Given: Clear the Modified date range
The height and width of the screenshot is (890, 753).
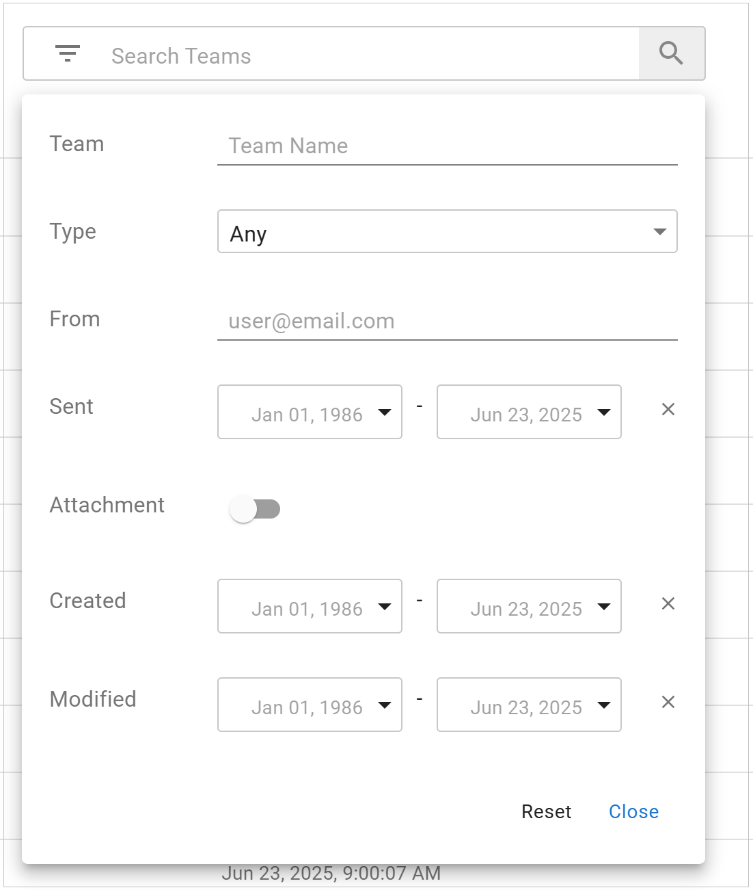Looking at the screenshot, I should (668, 702).
